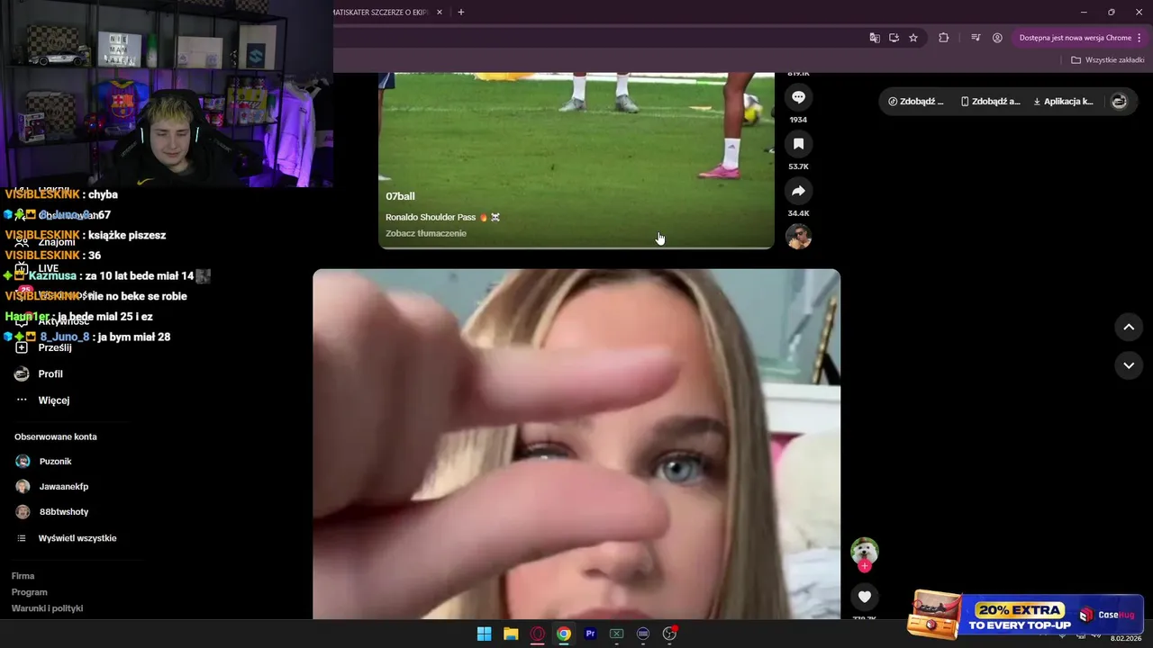The height and width of the screenshot is (648, 1153).
Task: Click the CaseHug 20% EXTRA banner
Action: [1026, 615]
